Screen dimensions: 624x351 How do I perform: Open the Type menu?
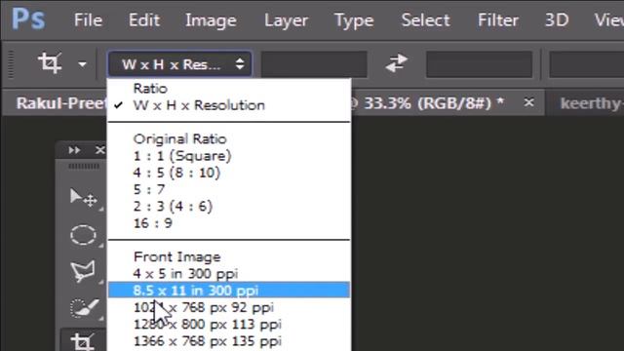354,20
